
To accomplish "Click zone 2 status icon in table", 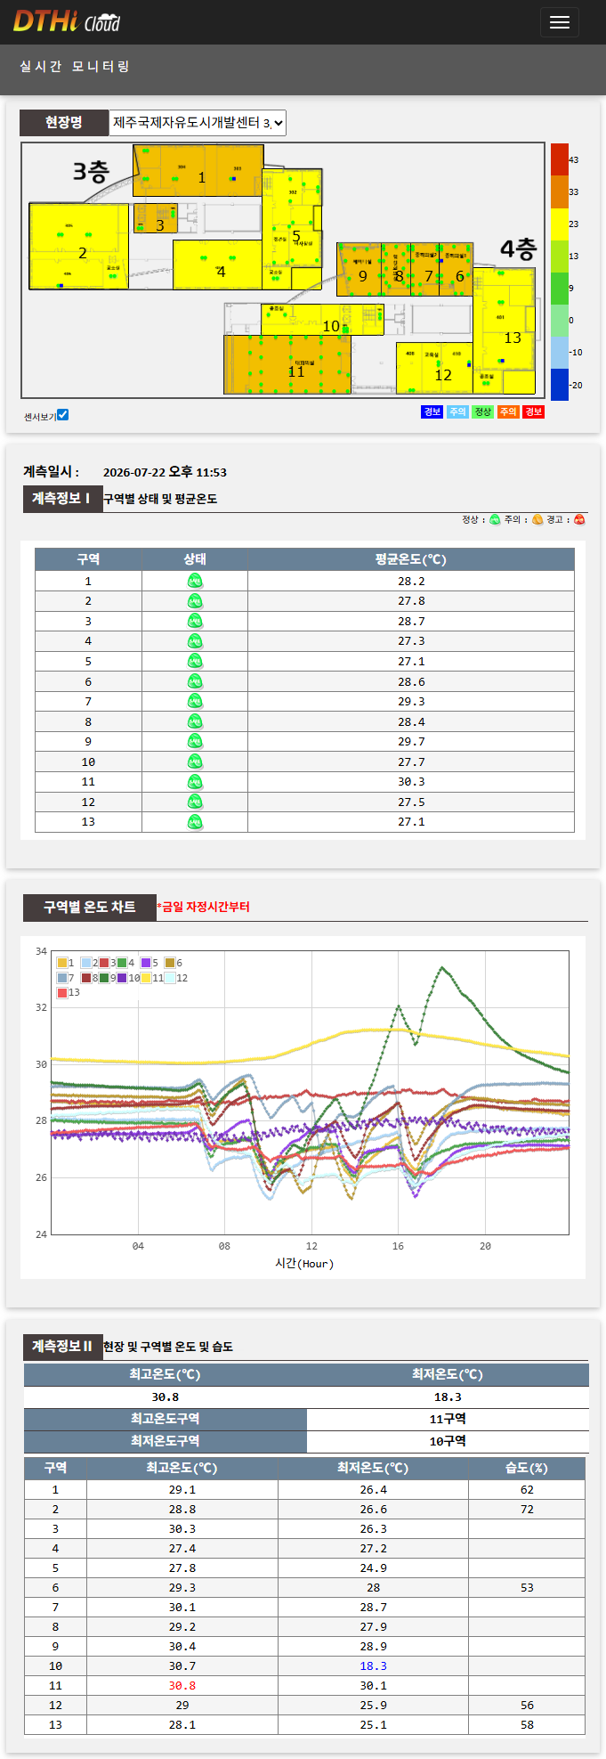I will (x=195, y=601).
